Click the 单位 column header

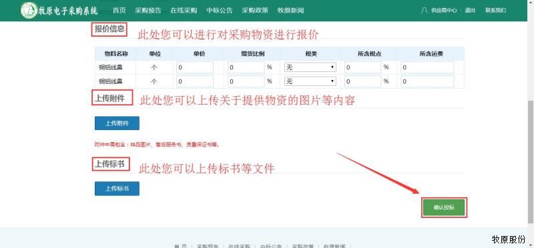pyautogui.click(x=154, y=54)
